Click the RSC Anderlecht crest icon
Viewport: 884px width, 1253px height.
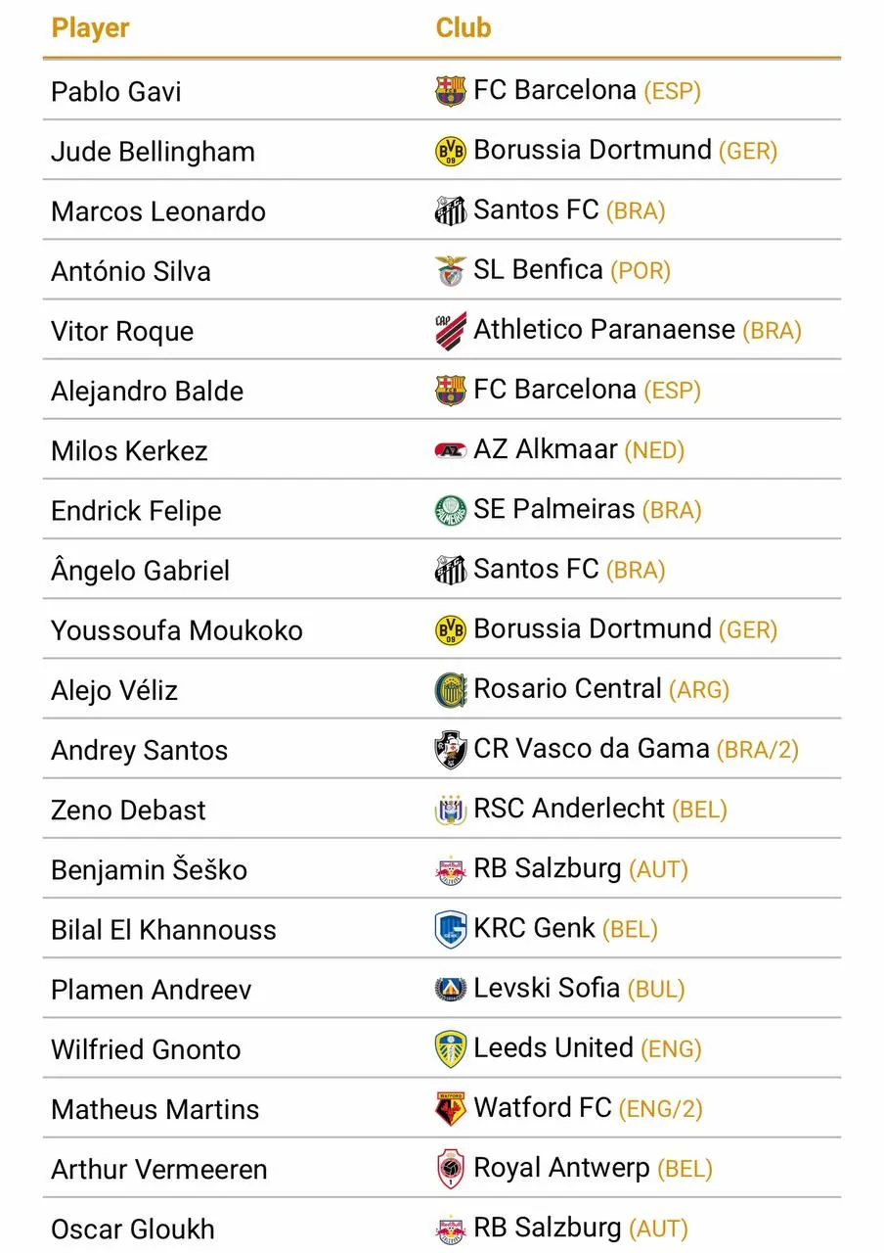[x=451, y=811]
